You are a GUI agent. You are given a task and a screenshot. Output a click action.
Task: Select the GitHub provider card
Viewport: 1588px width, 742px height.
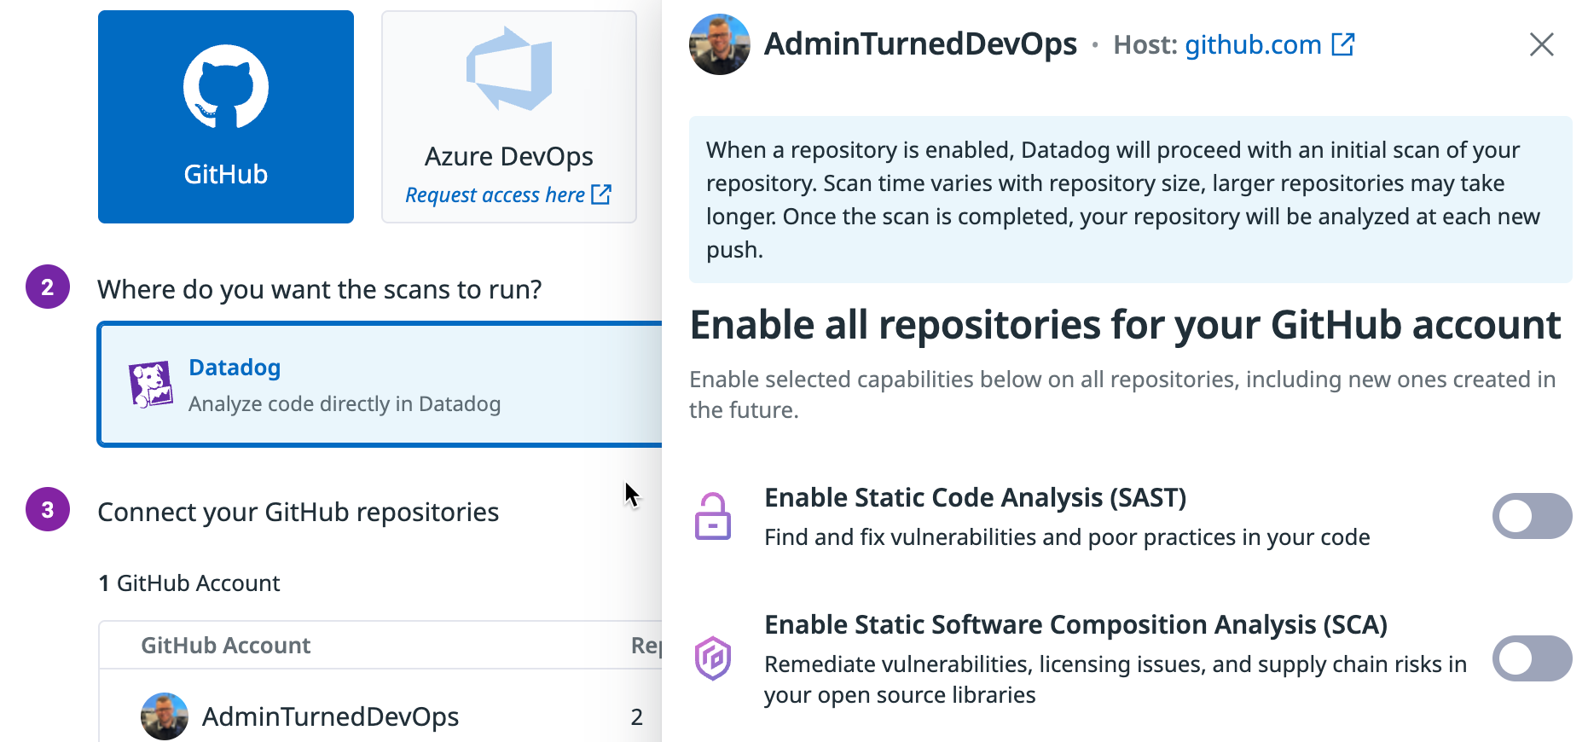[x=226, y=117]
